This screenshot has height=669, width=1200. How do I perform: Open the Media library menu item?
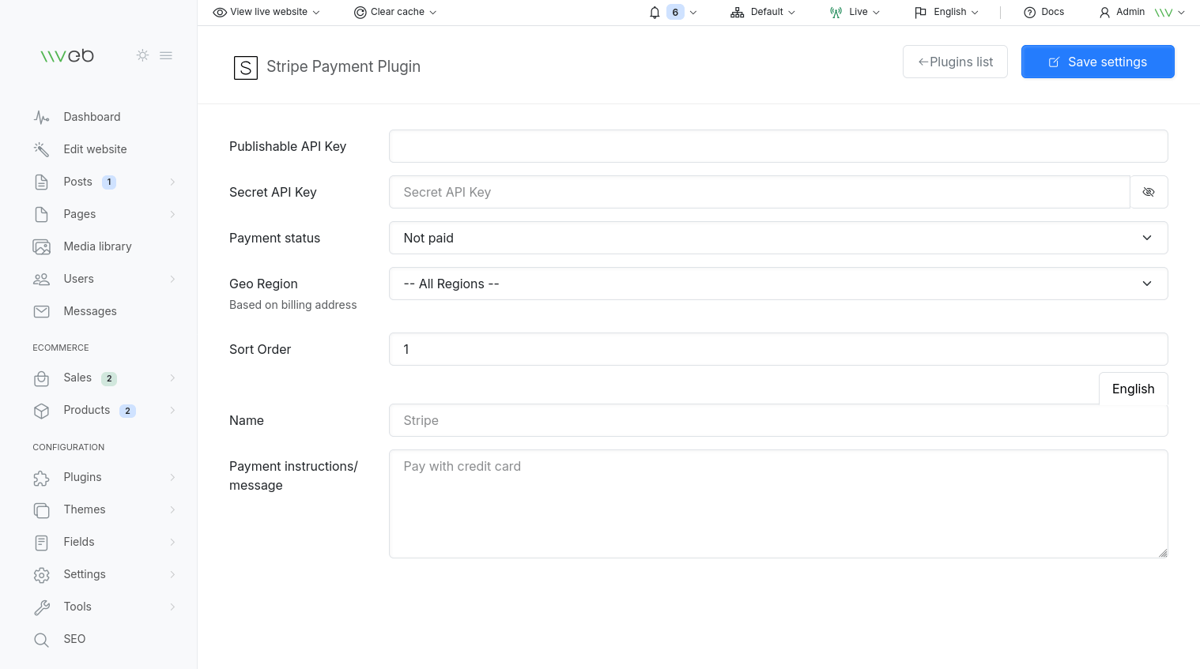[x=98, y=246]
